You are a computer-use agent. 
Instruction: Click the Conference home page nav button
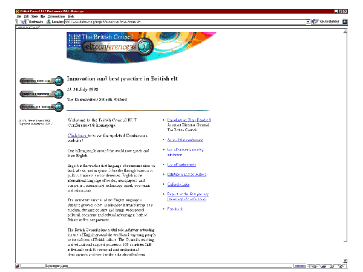click(41, 81)
